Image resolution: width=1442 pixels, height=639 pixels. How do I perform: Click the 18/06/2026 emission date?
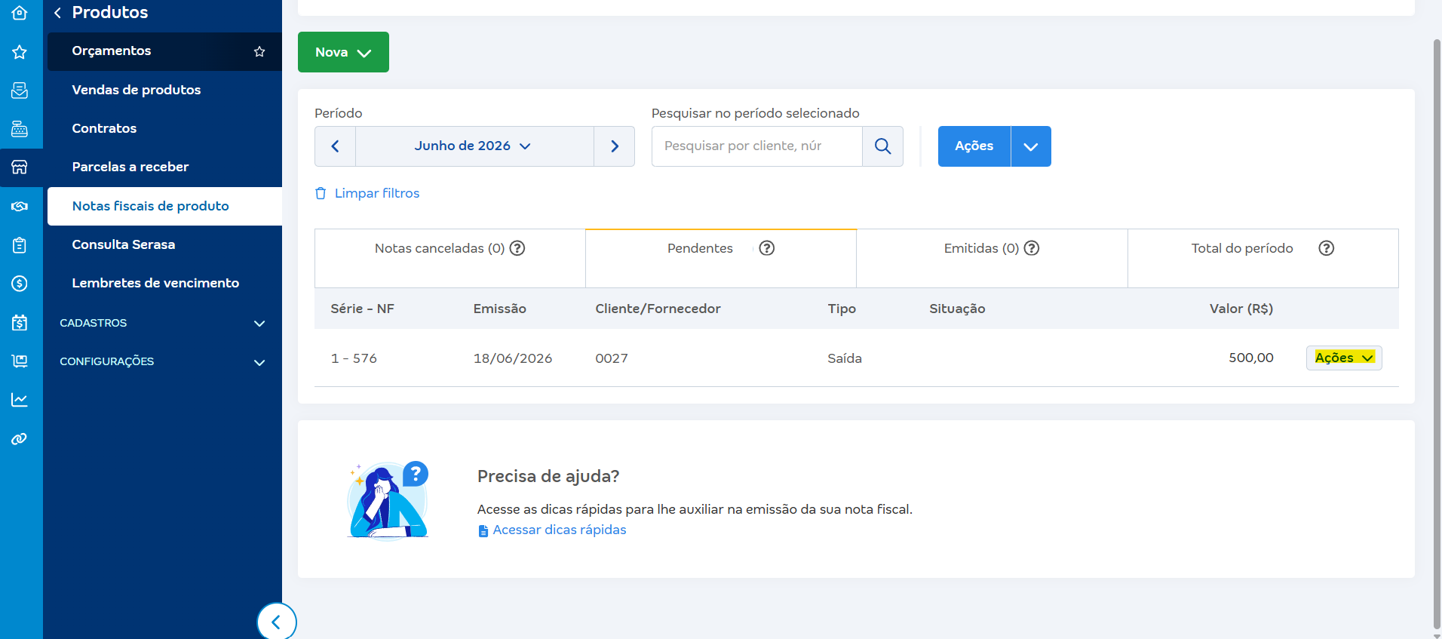[x=513, y=358]
